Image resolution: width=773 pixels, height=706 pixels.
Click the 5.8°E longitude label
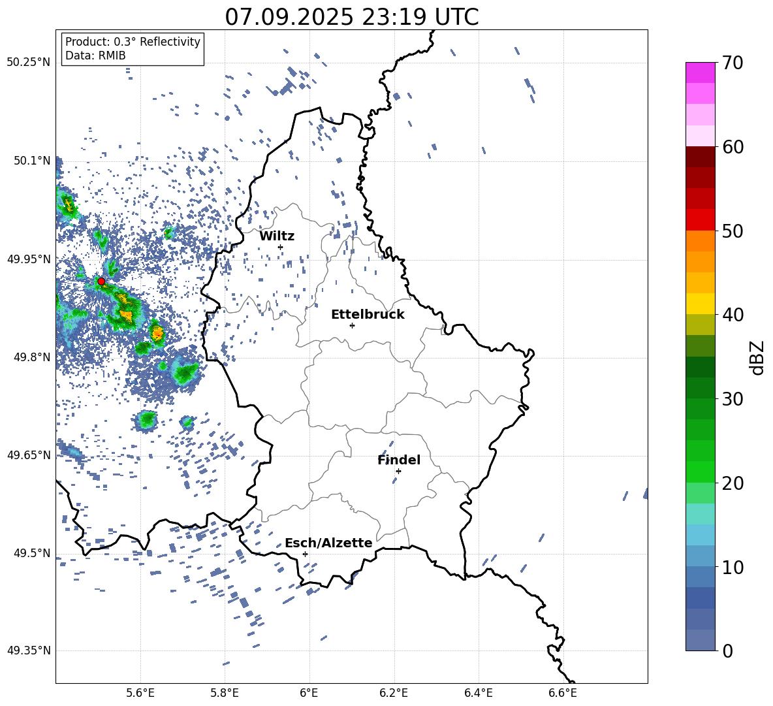pos(225,694)
